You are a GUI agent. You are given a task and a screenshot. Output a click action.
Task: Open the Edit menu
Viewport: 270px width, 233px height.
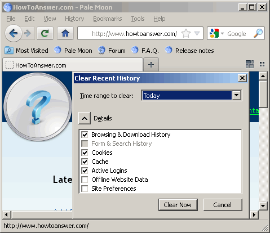[29, 19]
